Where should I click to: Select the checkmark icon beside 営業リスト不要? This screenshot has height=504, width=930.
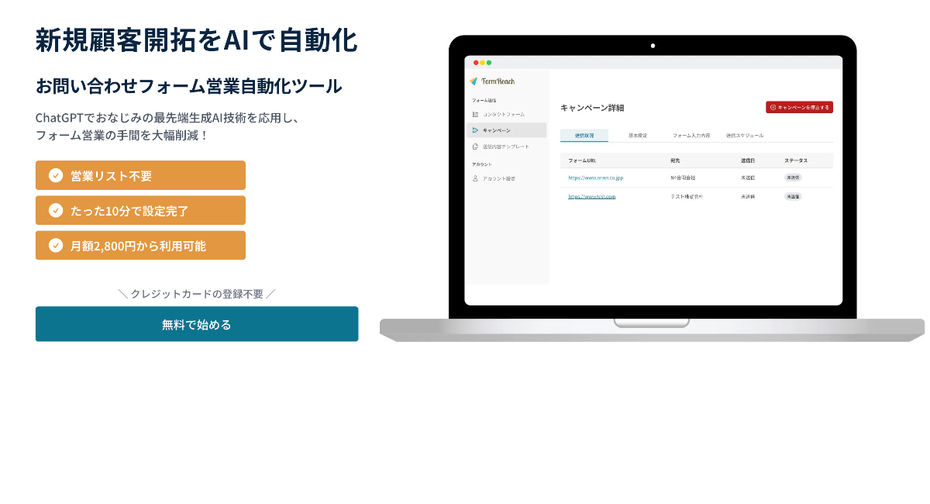pyautogui.click(x=55, y=175)
